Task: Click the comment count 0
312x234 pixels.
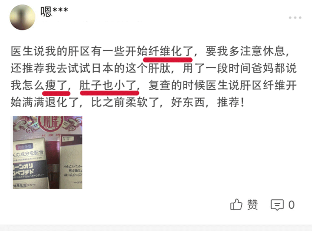Action: (x=292, y=205)
